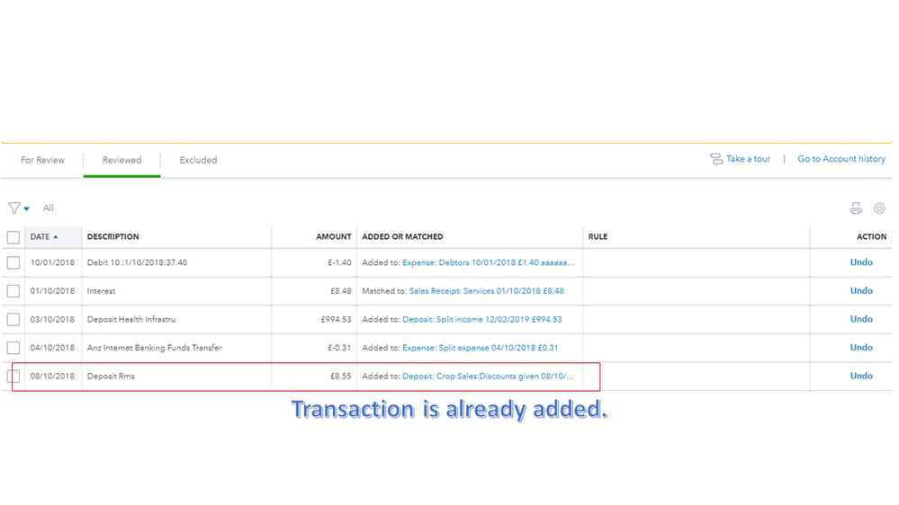
Task: Start the Take a tour link
Action: click(x=748, y=159)
